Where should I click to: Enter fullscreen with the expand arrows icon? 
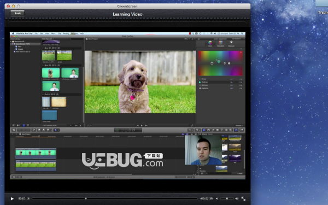coord(243,198)
